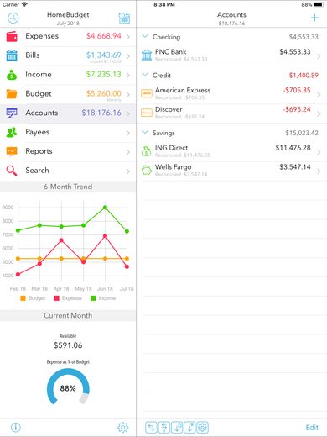Click the Accounts total $18,176.16 in sidebar
The width and height of the screenshot is (327, 437).
(x=101, y=113)
